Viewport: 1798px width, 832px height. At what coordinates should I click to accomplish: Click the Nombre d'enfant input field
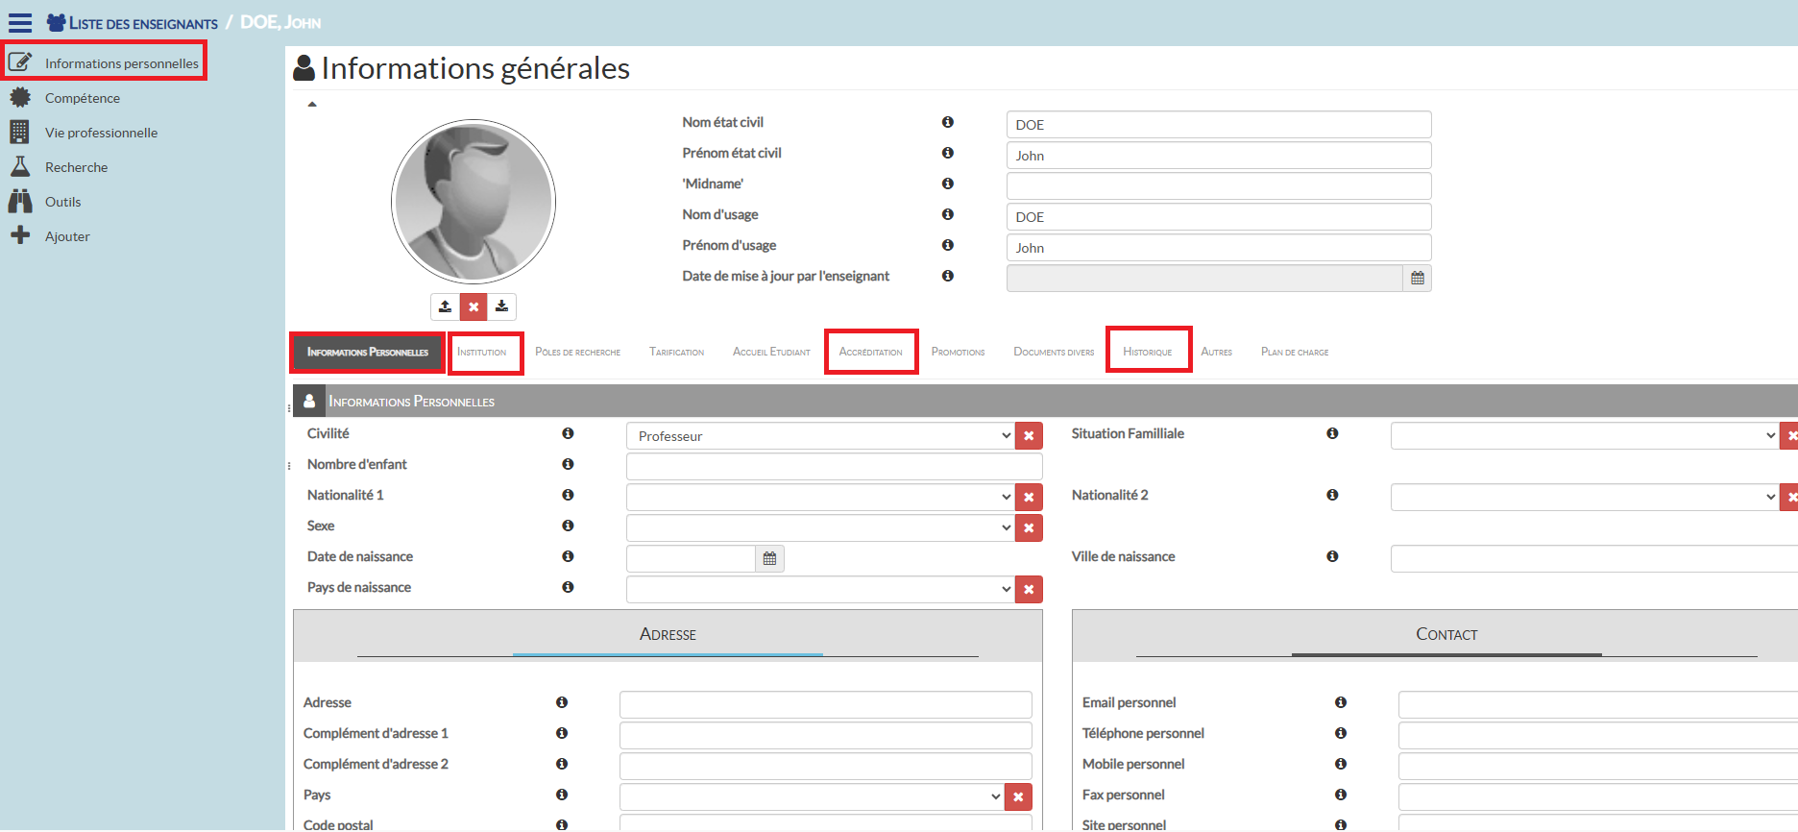834,467
